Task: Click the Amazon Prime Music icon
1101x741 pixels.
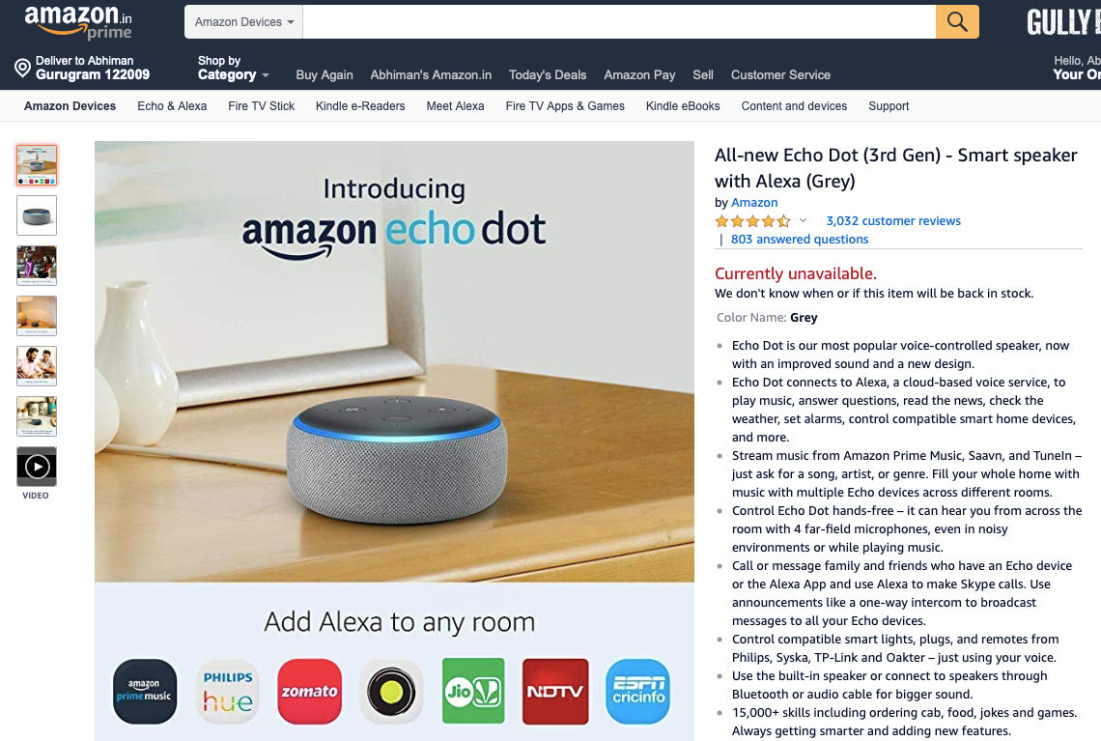Action: [x=145, y=691]
